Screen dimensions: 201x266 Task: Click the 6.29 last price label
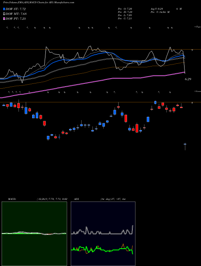tap(188, 79)
